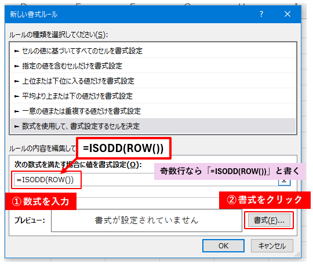Screen dimensions: 313x264
Task: Confirm the rule with OK
Action: click(223, 245)
